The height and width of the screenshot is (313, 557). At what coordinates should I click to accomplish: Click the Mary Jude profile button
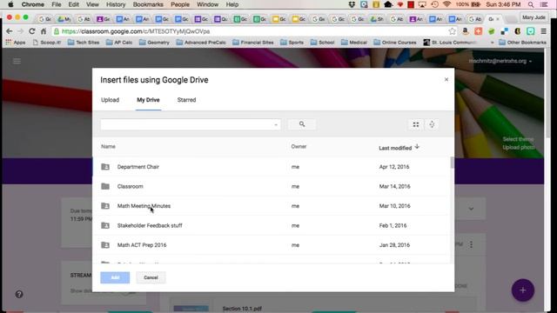tap(534, 17)
